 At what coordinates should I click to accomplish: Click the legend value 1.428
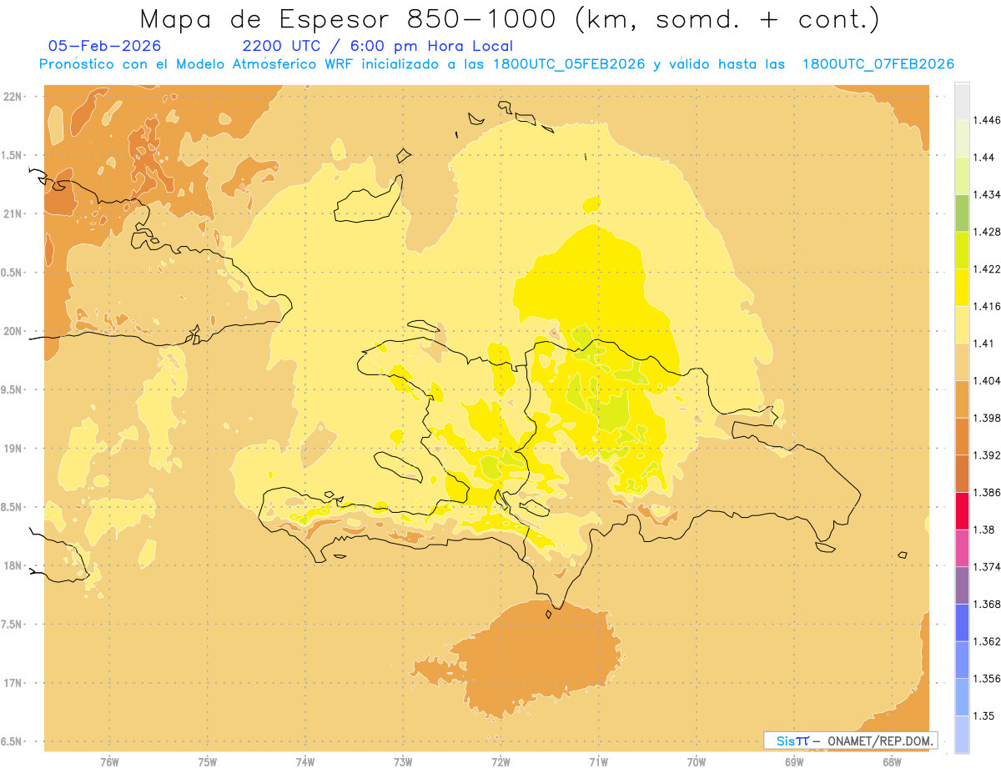[988, 232]
